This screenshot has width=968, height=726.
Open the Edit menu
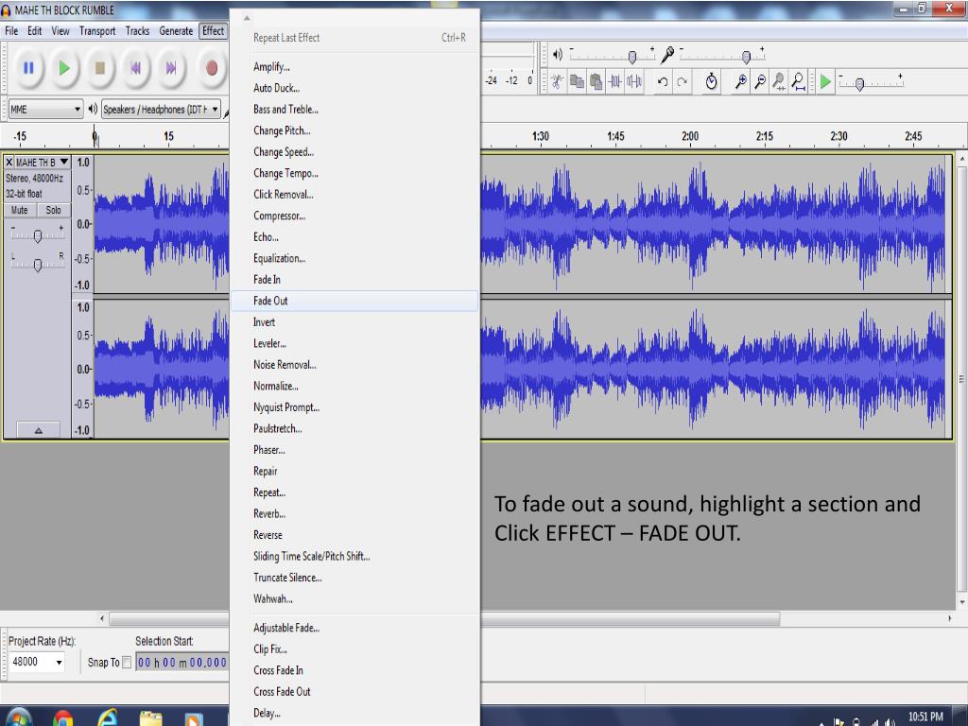(x=35, y=31)
